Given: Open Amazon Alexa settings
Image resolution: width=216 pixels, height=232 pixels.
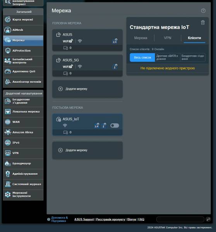Looking at the screenshot, I should click(23, 132).
